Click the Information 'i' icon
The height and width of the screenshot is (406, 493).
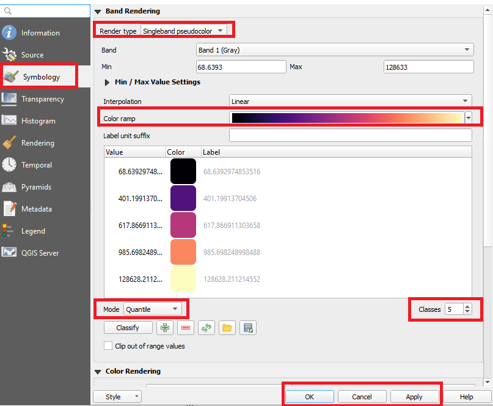pyautogui.click(x=9, y=32)
